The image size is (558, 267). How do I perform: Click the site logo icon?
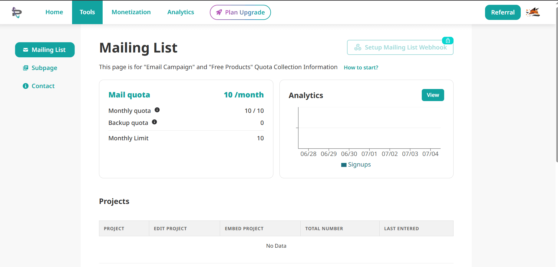pyautogui.click(x=17, y=12)
